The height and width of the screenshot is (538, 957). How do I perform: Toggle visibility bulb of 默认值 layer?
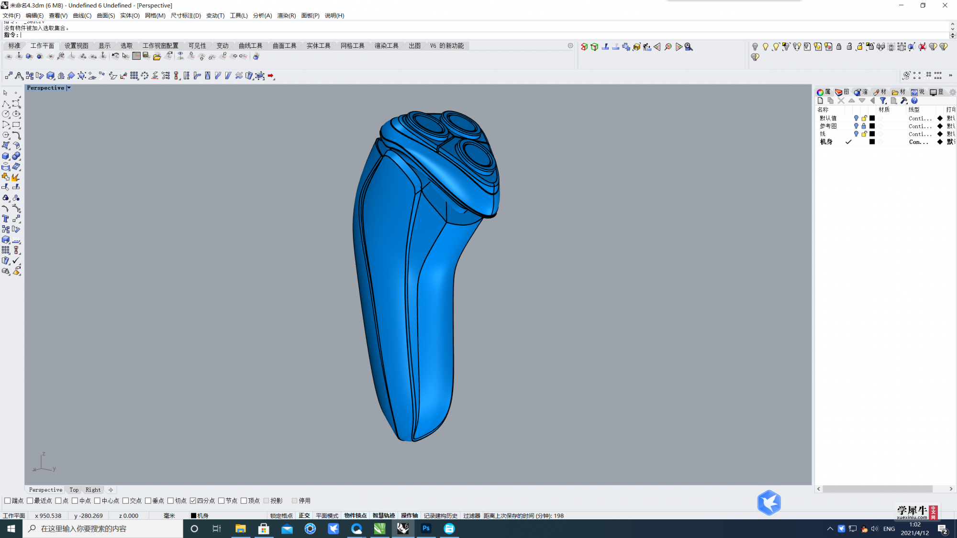[856, 118]
